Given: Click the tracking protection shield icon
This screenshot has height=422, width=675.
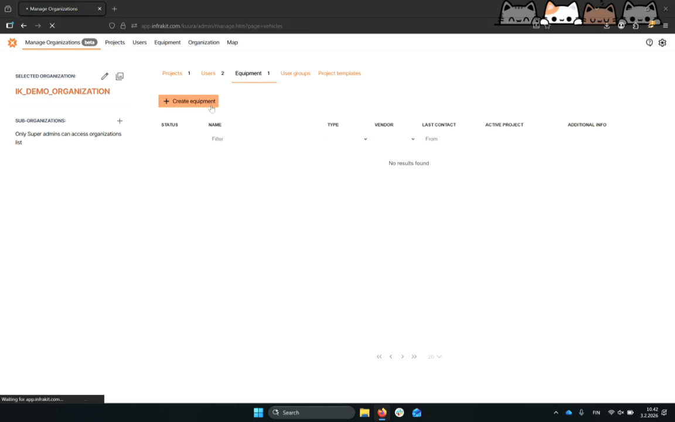Looking at the screenshot, I should (112, 26).
